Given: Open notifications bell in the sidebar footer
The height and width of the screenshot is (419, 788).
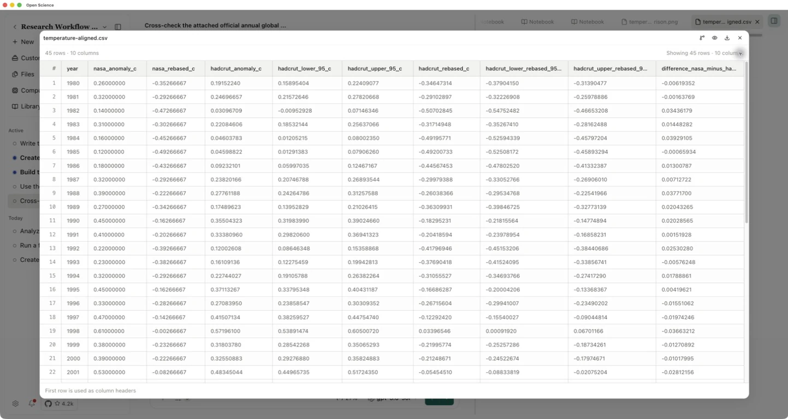Looking at the screenshot, I should click(32, 404).
